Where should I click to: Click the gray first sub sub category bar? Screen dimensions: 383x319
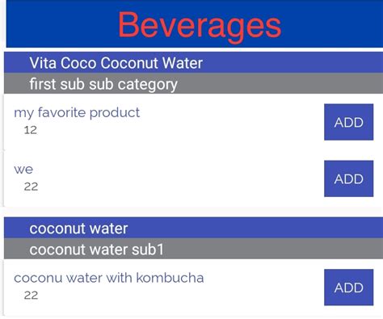(x=193, y=83)
